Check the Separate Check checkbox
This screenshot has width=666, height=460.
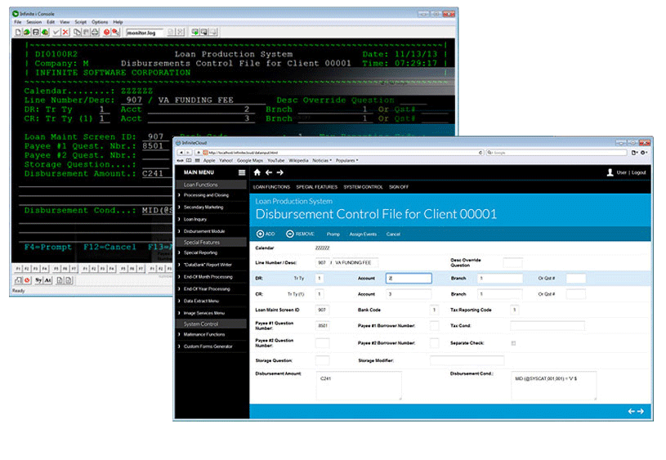pyautogui.click(x=513, y=342)
